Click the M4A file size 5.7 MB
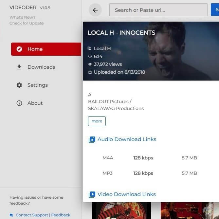The height and width of the screenshot is (219, 219). [190, 158]
